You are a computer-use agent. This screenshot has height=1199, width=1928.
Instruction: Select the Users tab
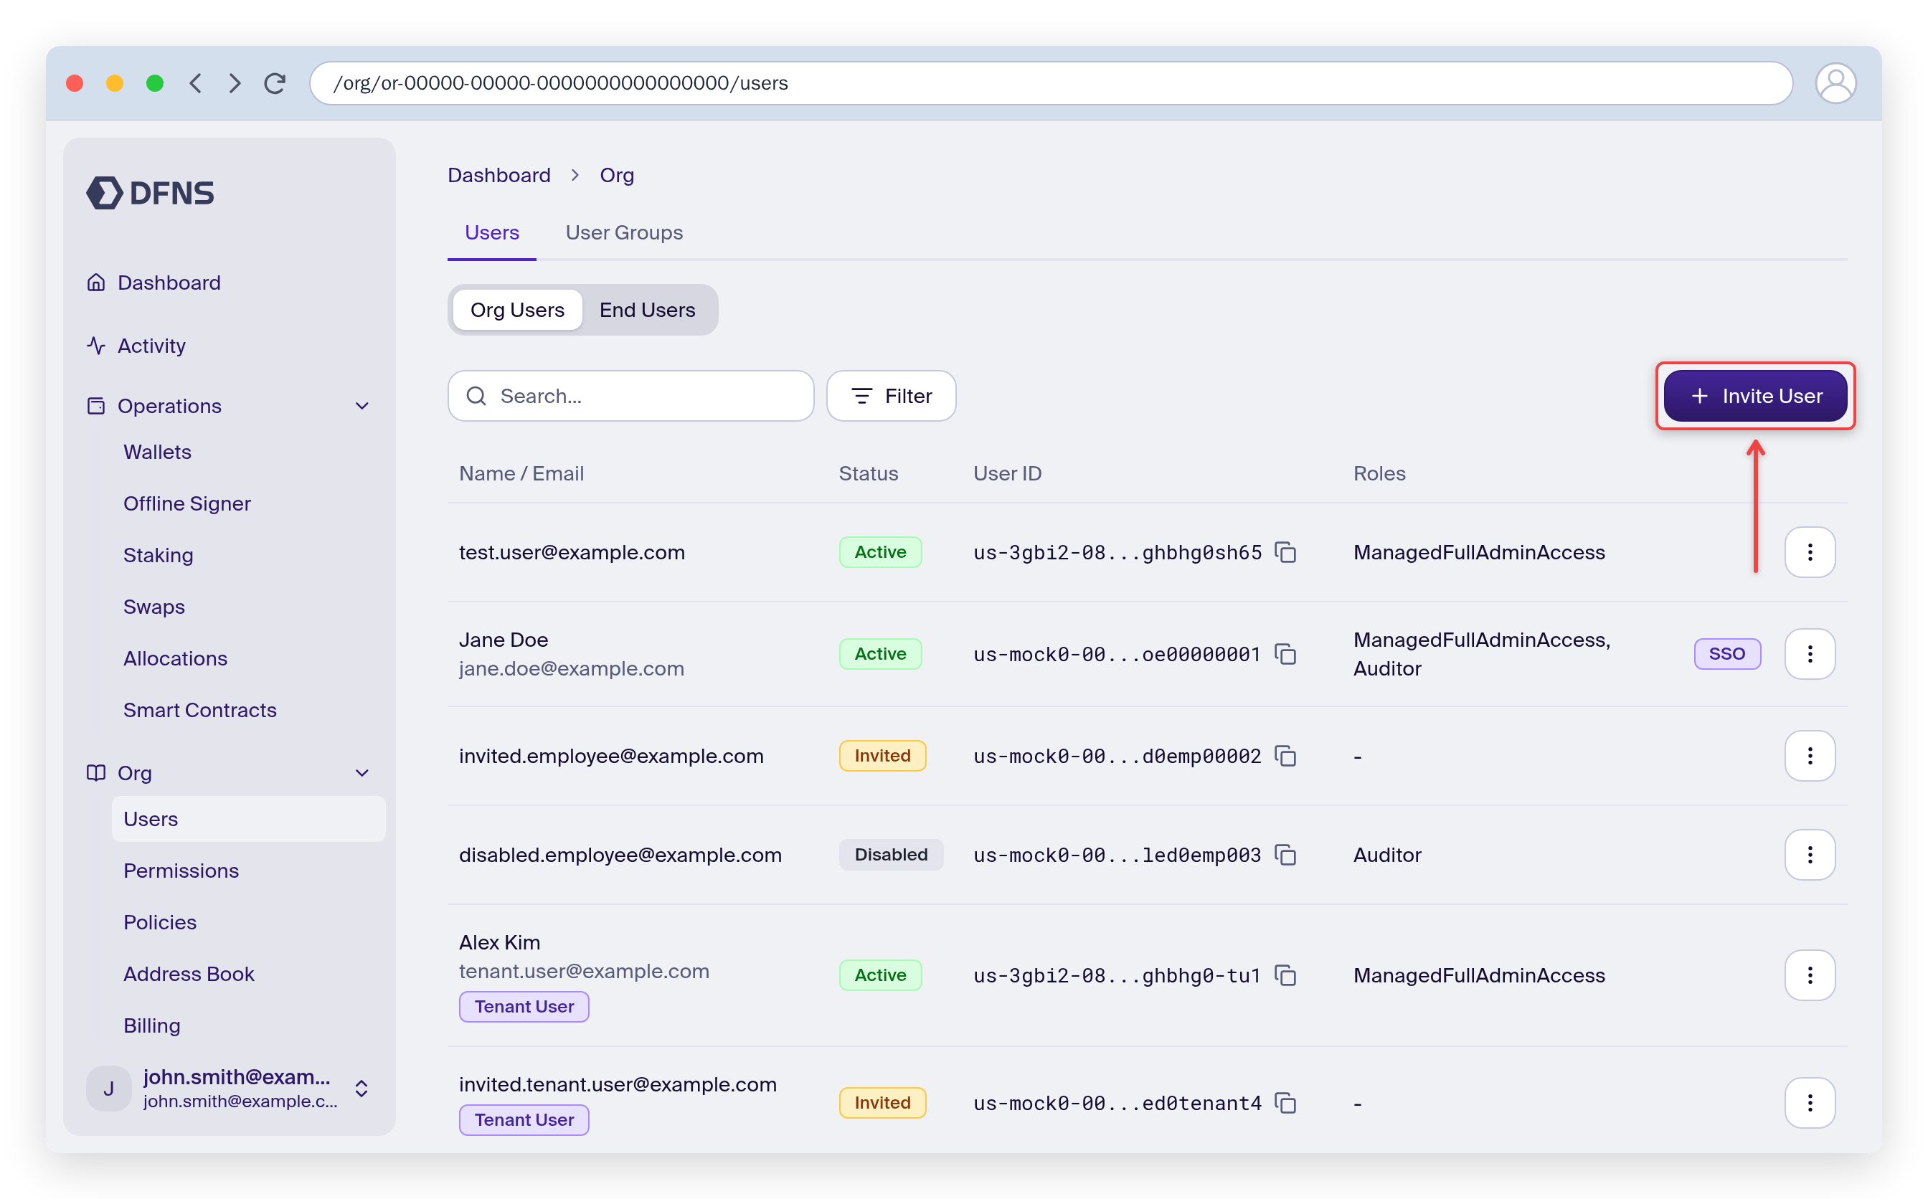[x=492, y=233]
